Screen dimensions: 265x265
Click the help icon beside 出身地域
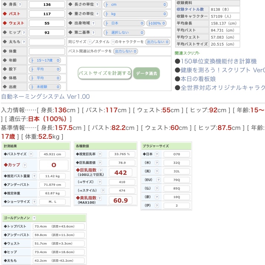click(x=92, y=23)
